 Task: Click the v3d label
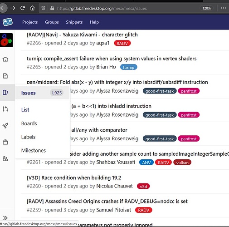143,186
